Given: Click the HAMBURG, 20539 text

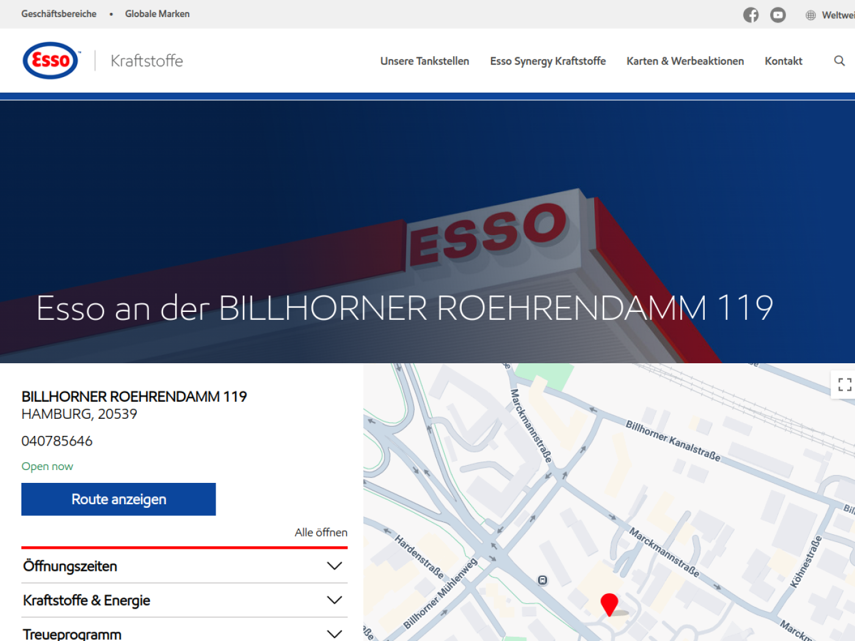Looking at the screenshot, I should pyautogui.click(x=79, y=414).
